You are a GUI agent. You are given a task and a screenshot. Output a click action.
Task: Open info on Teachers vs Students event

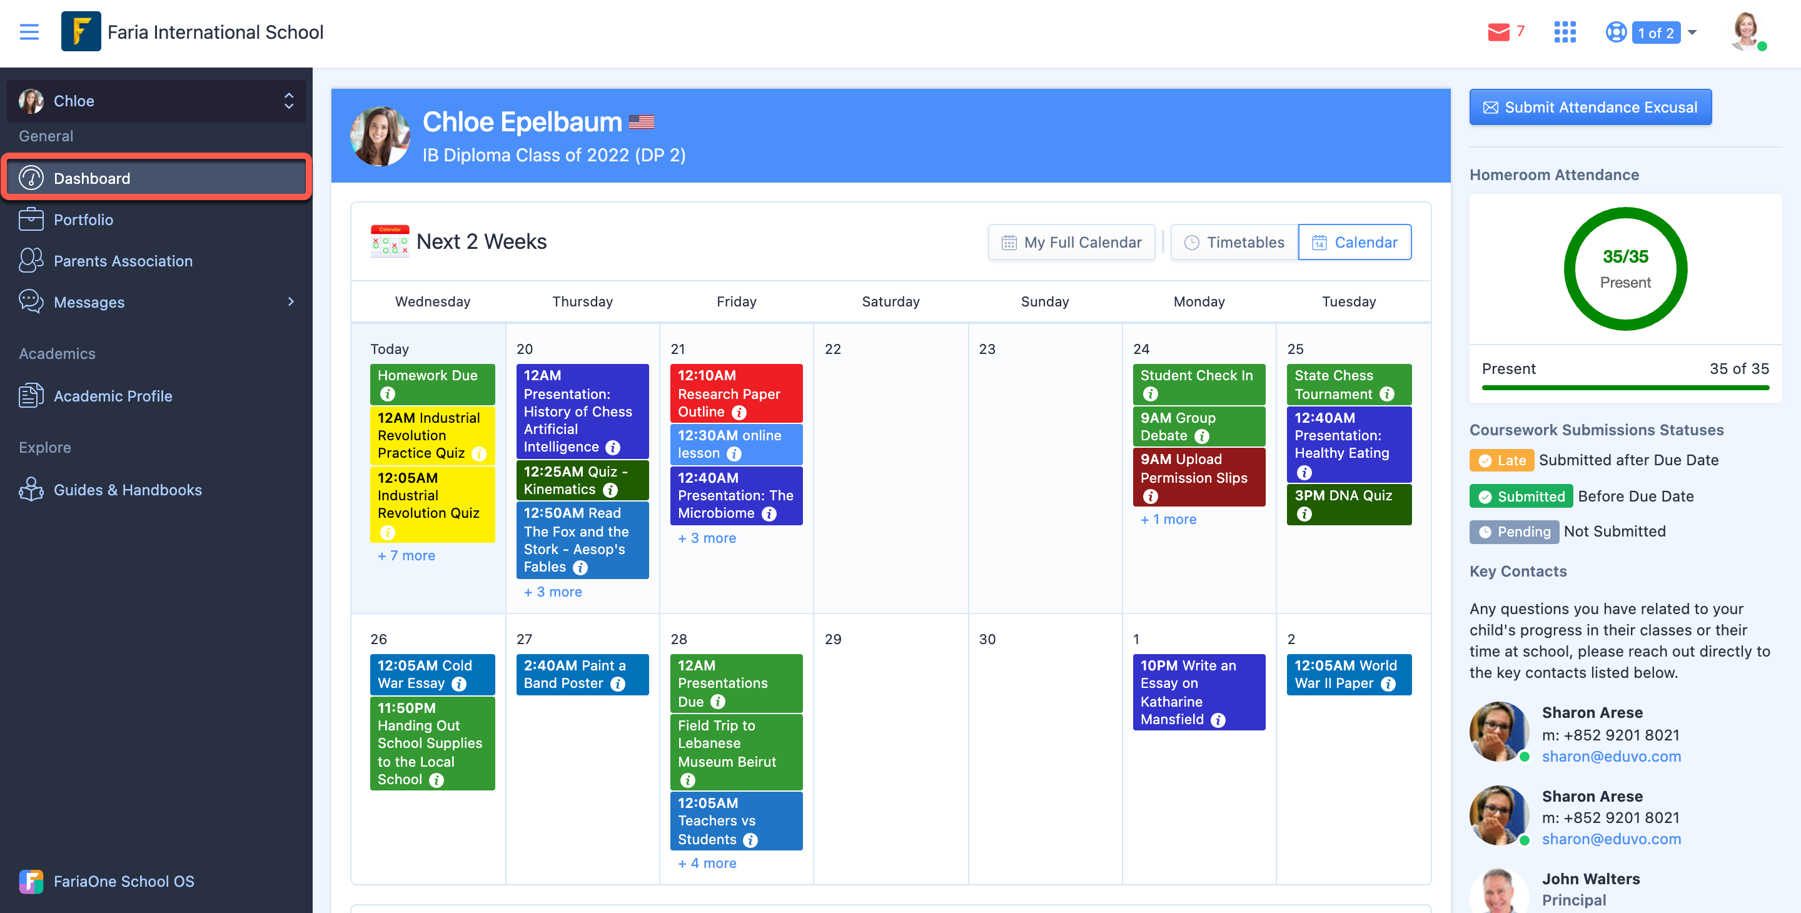coord(750,840)
